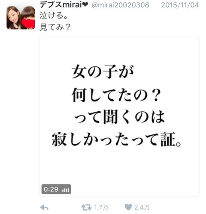The width and height of the screenshot is (206, 214).
Task: Click the 0:29 video duration badge
Action: 56,189
